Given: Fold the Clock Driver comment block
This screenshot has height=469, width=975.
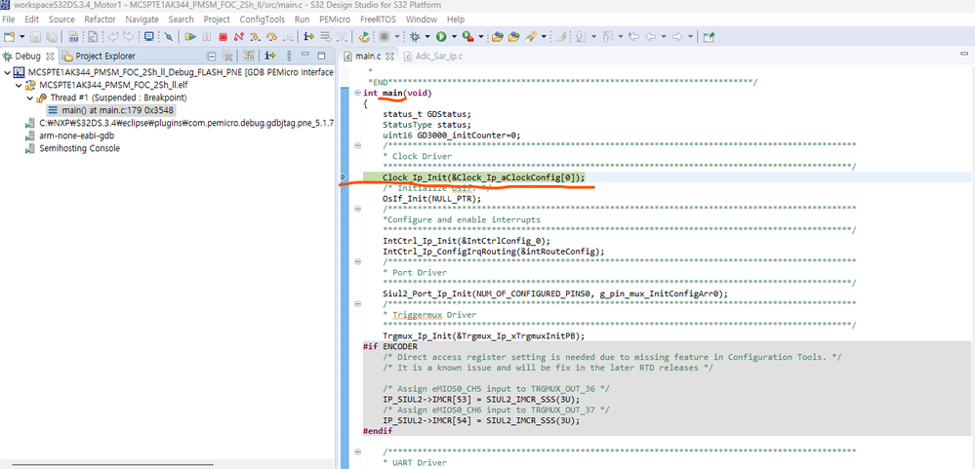Looking at the screenshot, I should [357, 146].
